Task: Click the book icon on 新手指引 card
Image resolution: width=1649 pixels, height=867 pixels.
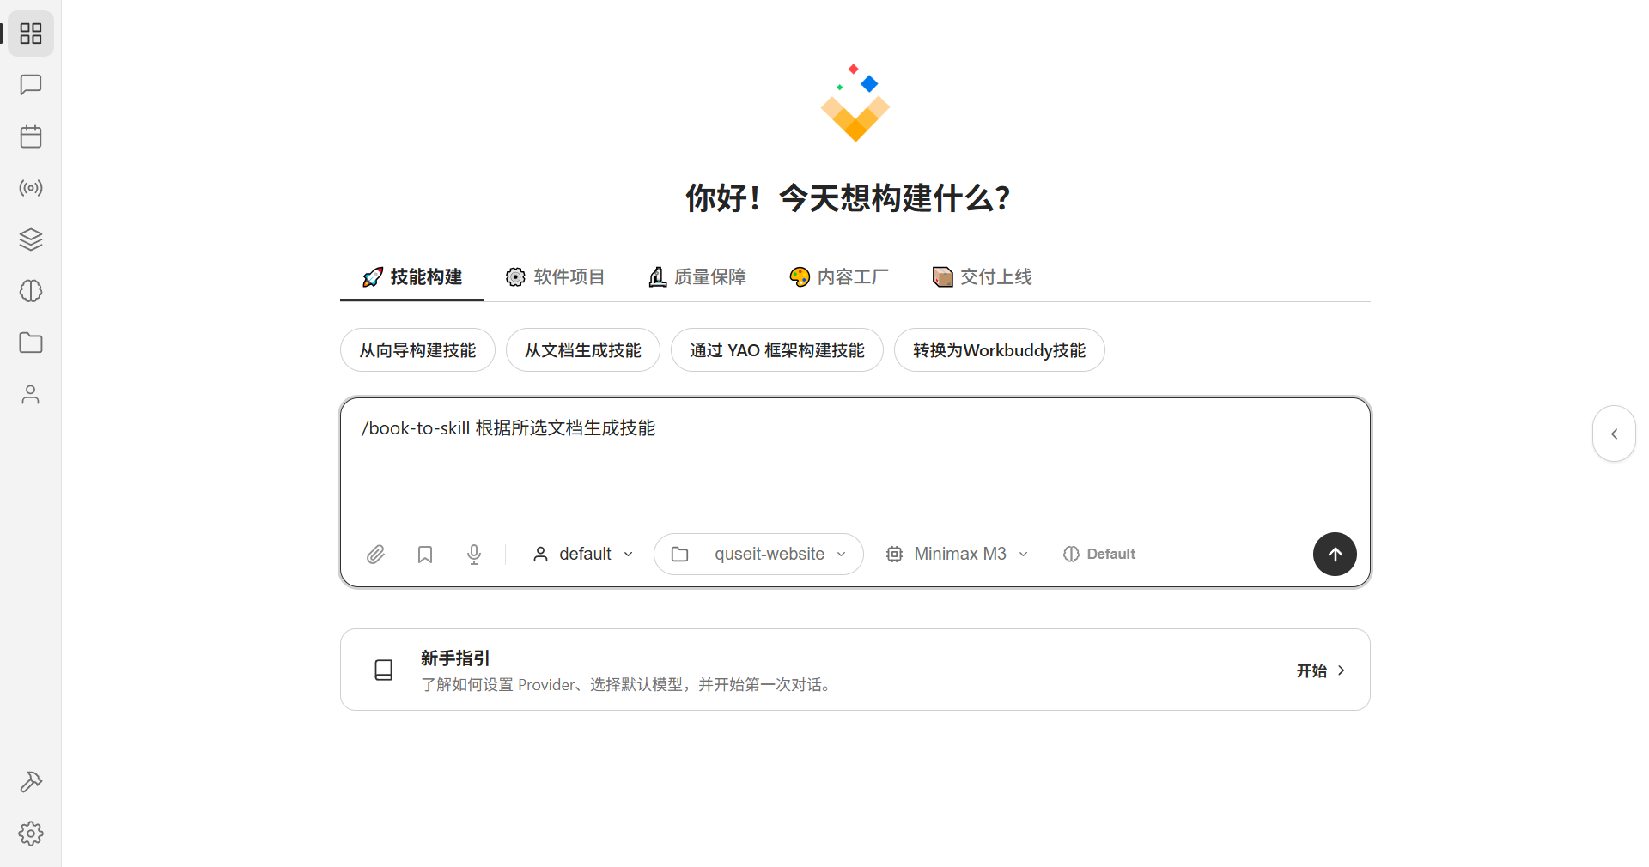Action: click(384, 670)
